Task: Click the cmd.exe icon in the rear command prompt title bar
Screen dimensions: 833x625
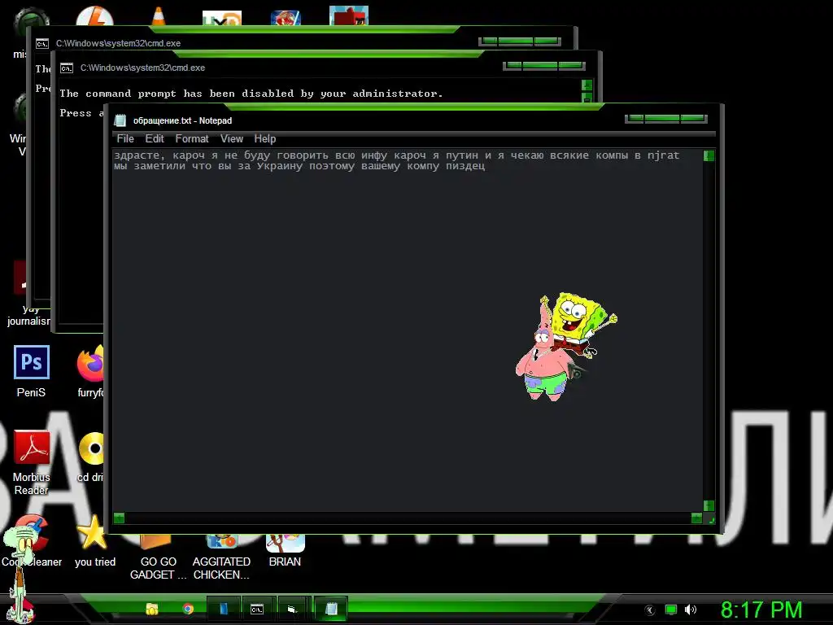Action: click(42, 44)
